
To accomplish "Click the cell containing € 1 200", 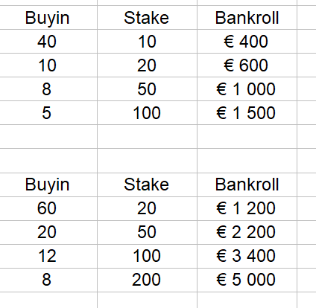I will tap(247, 208).
